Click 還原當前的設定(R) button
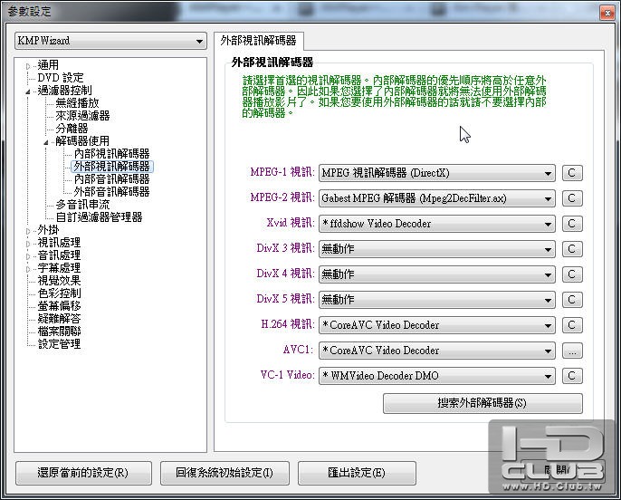The height and width of the screenshot is (500, 621). click(83, 473)
